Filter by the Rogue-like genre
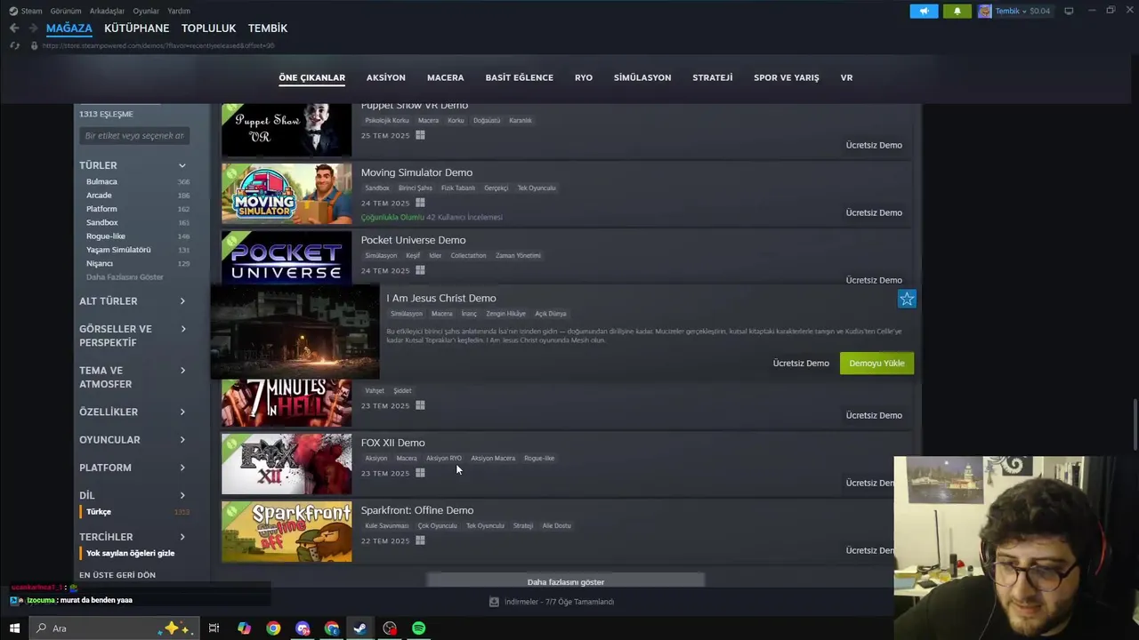Image resolution: width=1139 pixels, height=640 pixels. pos(106,236)
